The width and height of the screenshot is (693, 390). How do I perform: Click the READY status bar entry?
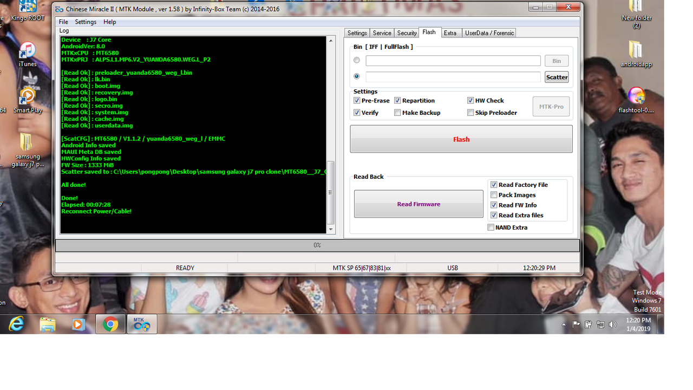[185, 268]
